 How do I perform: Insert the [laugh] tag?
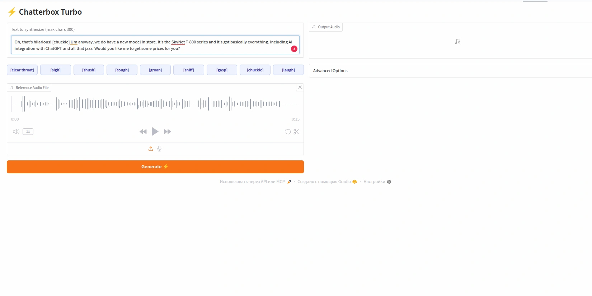coord(288,70)
